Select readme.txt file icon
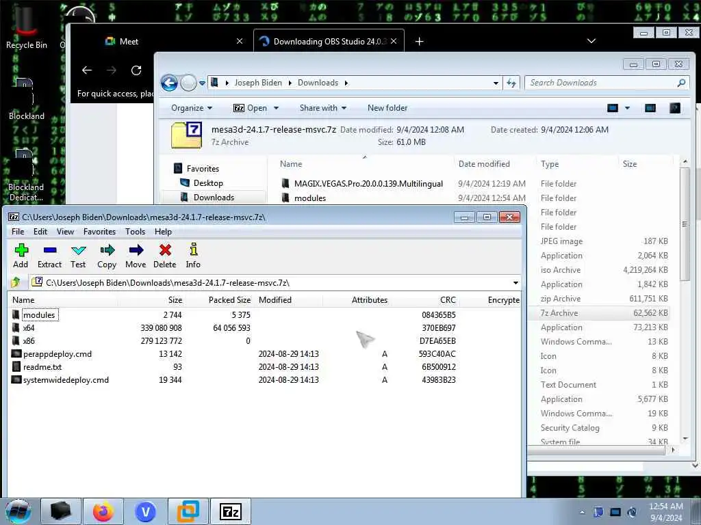The height and width of the screenshot is (525, 701). tap(16, 367)
